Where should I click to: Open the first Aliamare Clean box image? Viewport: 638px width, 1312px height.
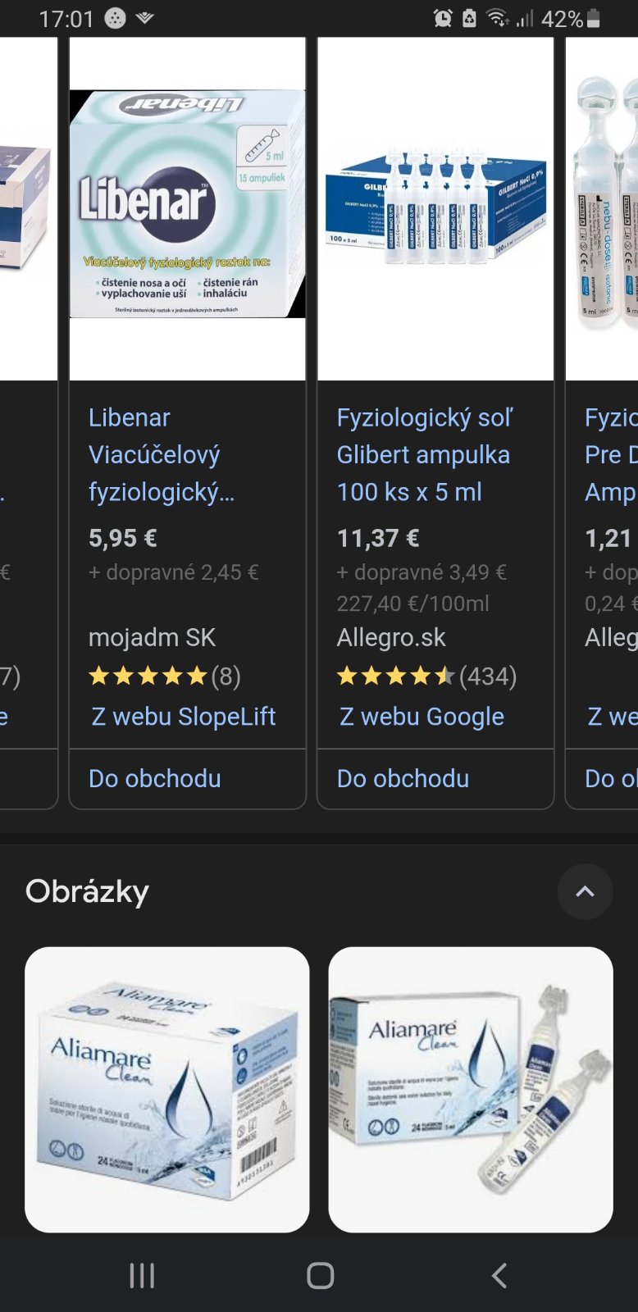(x=167, y=1089)
